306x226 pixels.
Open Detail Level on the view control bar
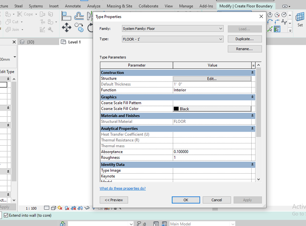point(47,208)
